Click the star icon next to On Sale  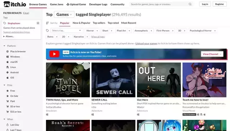click(x=8, y=96)
